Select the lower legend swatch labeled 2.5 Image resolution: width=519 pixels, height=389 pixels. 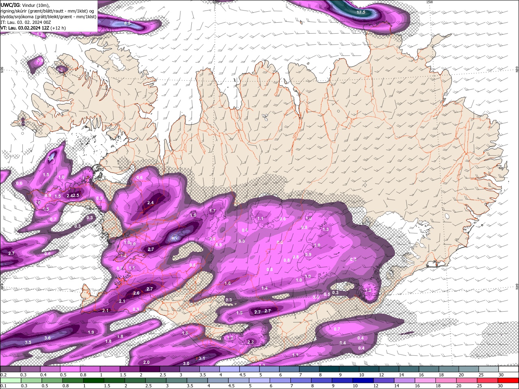pos(156,380)
